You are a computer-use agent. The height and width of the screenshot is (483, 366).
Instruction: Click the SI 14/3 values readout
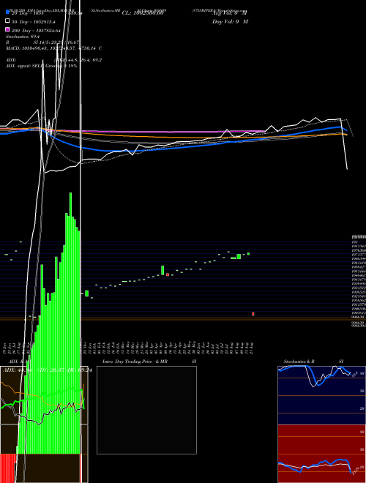click(56, 42)
